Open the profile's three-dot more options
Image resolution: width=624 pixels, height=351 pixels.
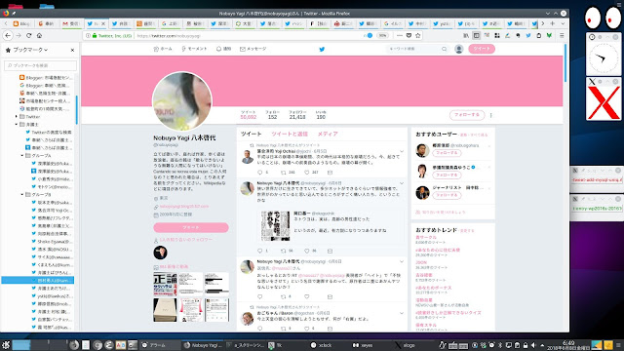pyautogui.click(x=490, y=115)
